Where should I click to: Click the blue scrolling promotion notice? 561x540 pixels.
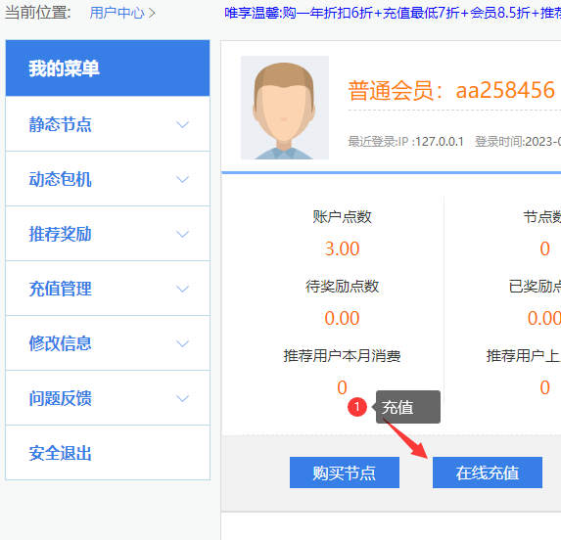393,13
